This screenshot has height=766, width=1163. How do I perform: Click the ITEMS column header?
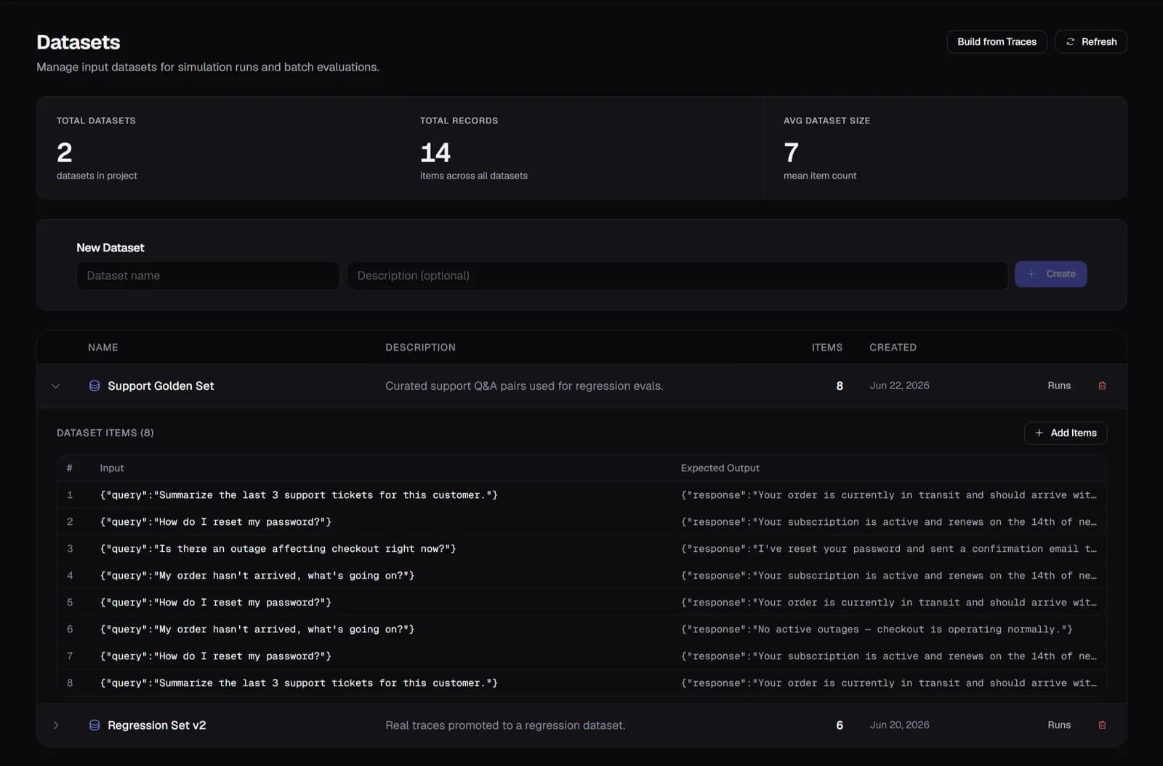click(827, 347)
